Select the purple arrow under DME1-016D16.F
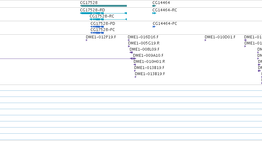 pyautogui.click(x=128, y=40)
